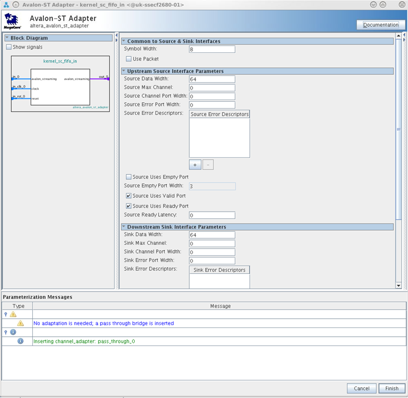Enable the Show signals checkbox

tap(9, 47)
